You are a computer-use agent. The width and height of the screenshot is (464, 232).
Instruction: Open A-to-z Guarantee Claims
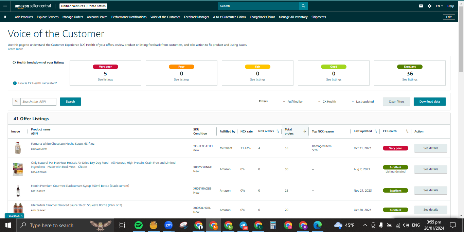coord(229,17)
